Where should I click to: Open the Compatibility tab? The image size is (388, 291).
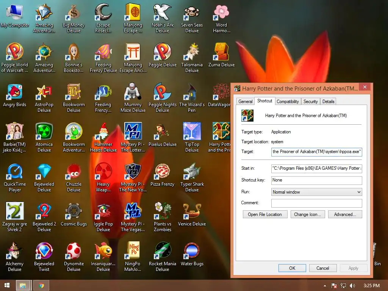(x=288, y=102)
